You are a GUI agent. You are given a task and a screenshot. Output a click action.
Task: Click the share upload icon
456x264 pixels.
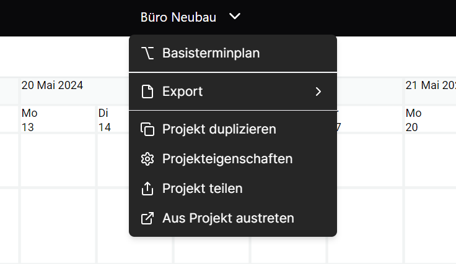147,189
